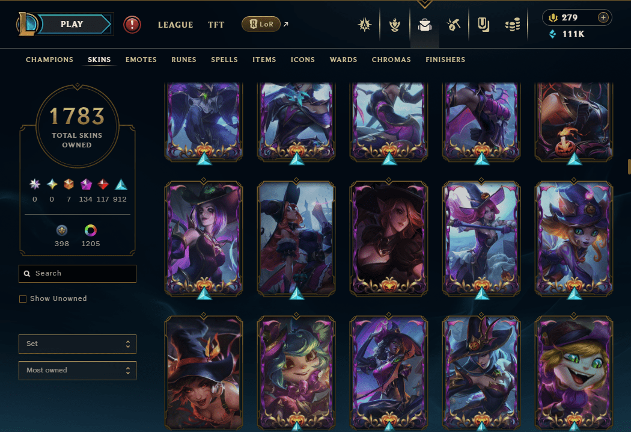Switch to the Champions tab

click(x=49, y=60)
